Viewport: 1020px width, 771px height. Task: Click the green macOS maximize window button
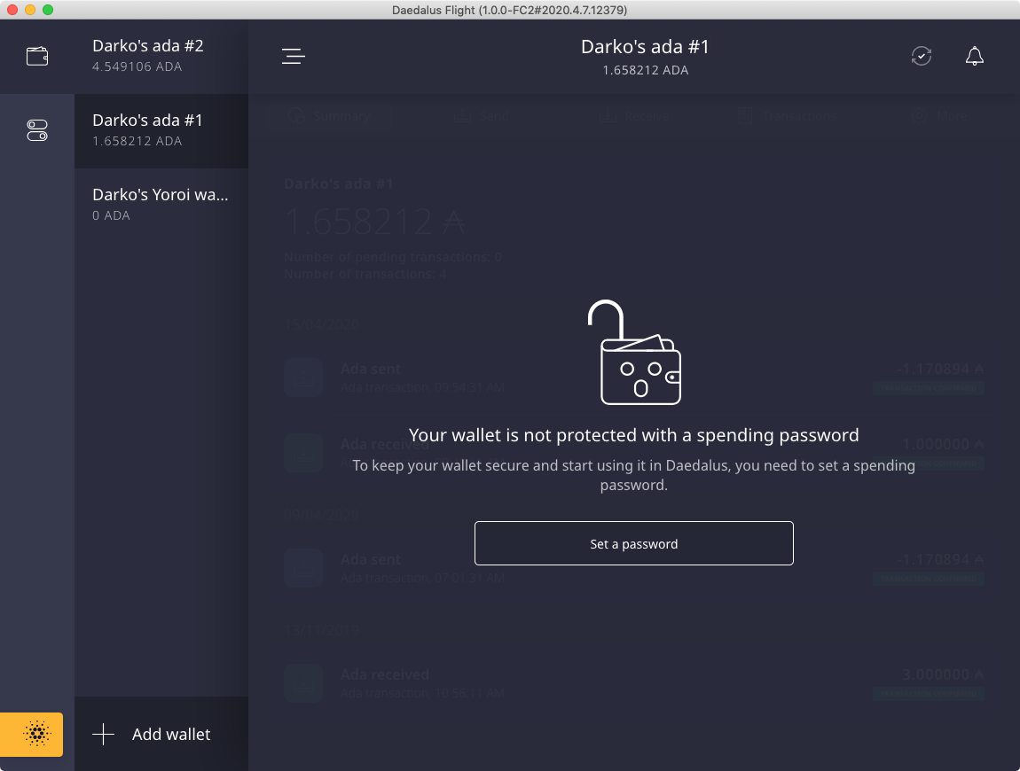(48, 10)
